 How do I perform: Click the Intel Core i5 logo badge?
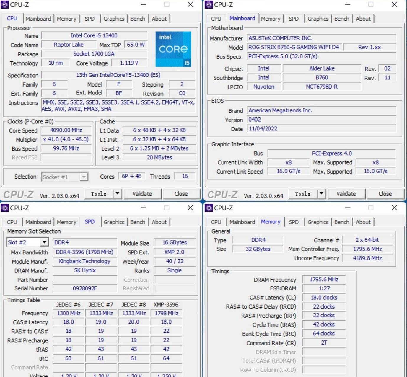pos(173,49)
